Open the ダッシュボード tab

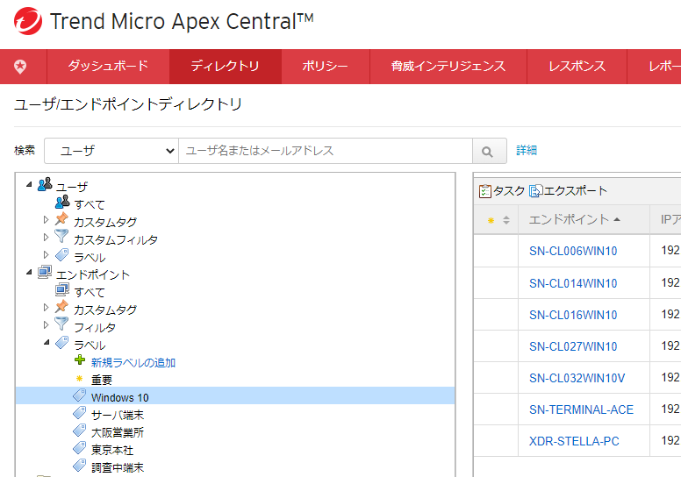[108, 67]
